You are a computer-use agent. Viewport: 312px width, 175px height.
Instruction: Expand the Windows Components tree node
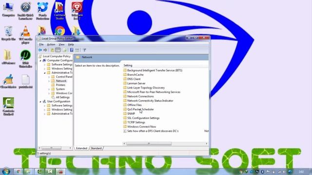point(49,93)
